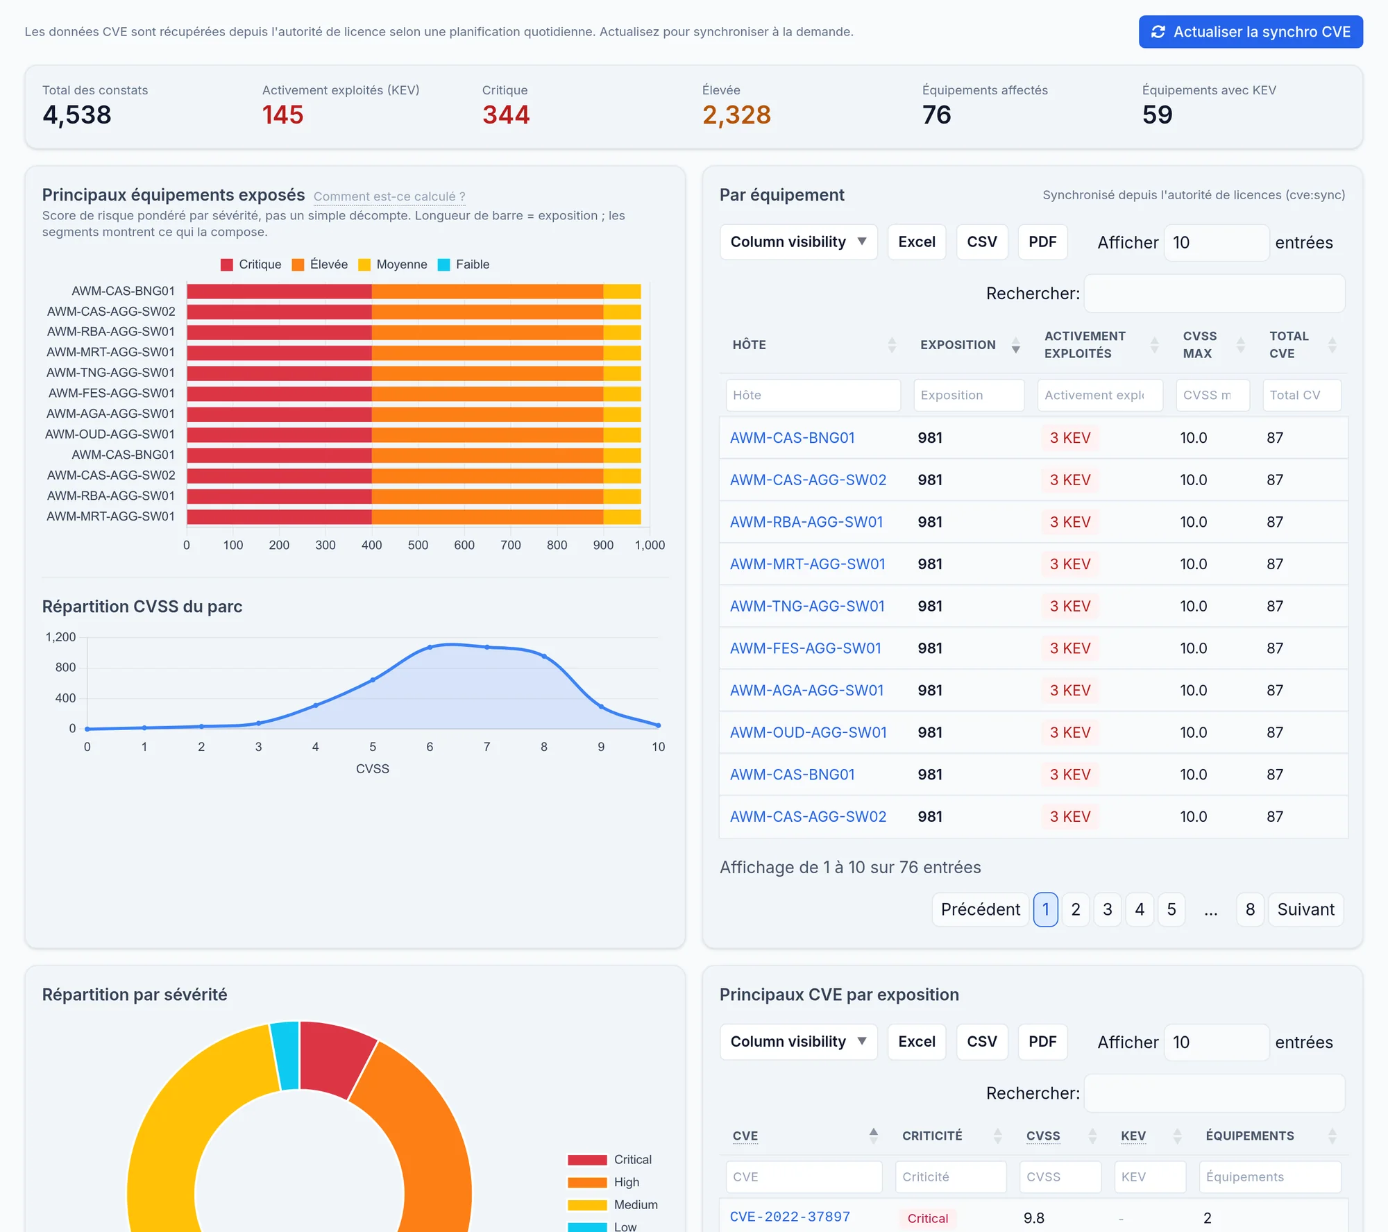
Task: Change entries count in Principaux CVE
Action: pos(1216,1043)
